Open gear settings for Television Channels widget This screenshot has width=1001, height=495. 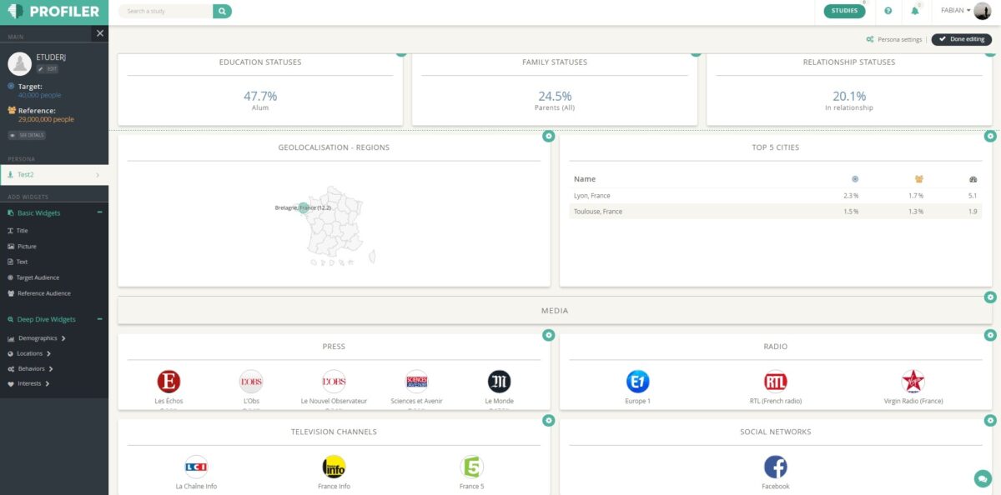[548, 420]
